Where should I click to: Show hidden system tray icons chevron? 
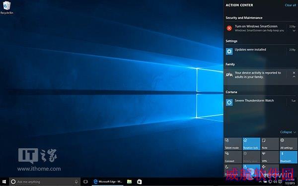260,182
